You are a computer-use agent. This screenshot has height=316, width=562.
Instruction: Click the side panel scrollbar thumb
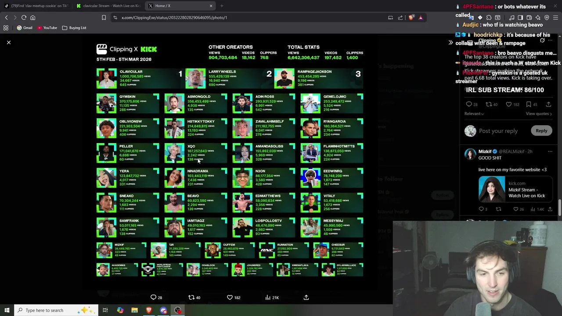pyautogui.click(x=560, y=207)
